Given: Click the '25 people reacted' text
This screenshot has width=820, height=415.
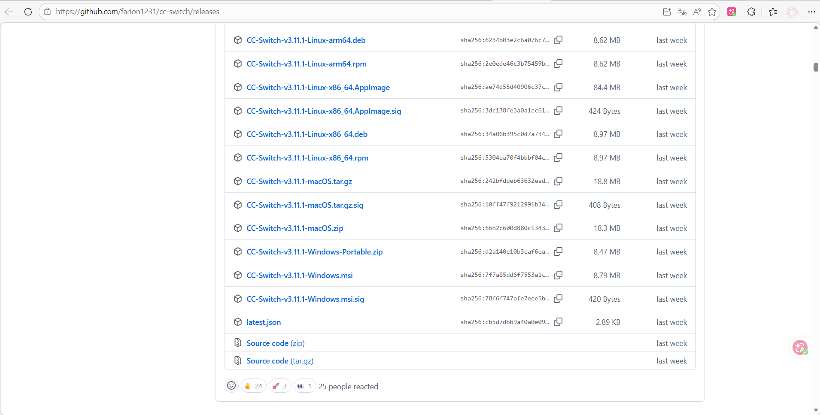Looking at the screenshot, I should pyautogui.click(x=348, y=386).
